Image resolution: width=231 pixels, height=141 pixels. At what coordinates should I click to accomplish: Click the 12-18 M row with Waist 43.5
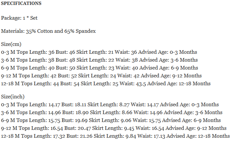tap(106, 84)
